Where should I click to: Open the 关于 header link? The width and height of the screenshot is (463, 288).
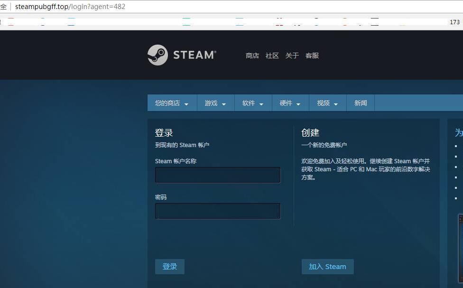(292, 56)
